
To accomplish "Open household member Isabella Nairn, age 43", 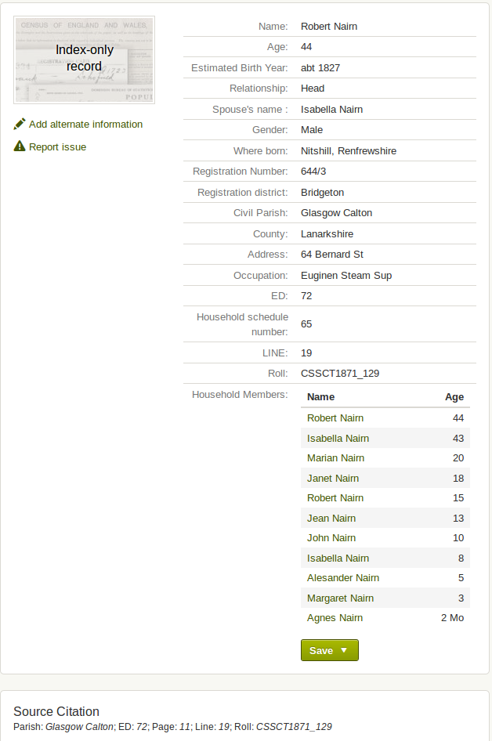I will pyautogui.click(x=338, y=438).
